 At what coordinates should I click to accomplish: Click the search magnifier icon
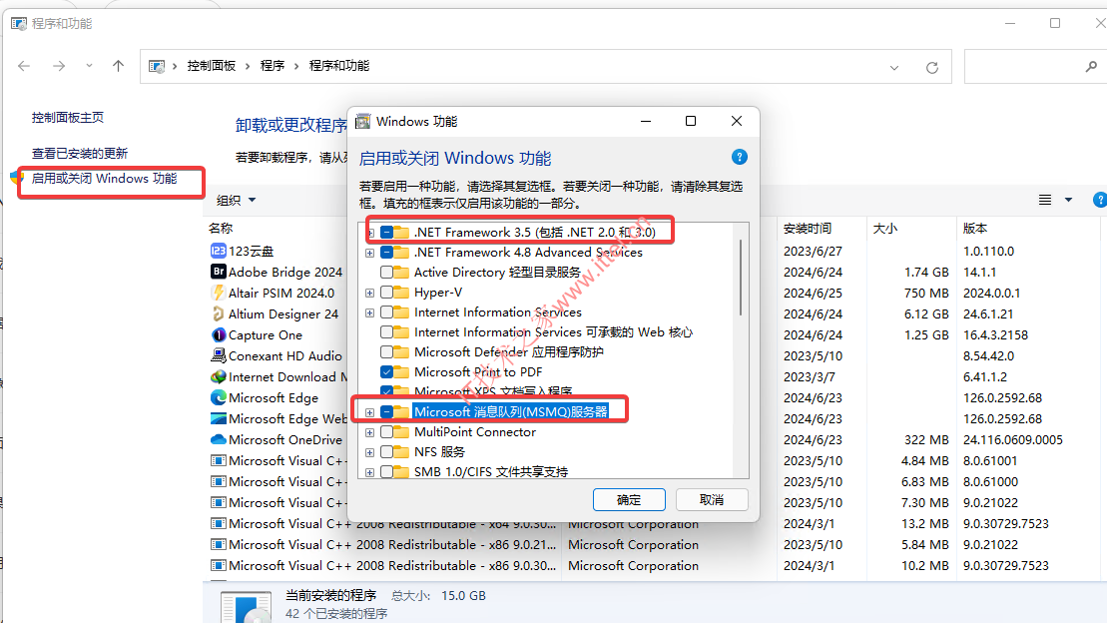click(1091, 67)
